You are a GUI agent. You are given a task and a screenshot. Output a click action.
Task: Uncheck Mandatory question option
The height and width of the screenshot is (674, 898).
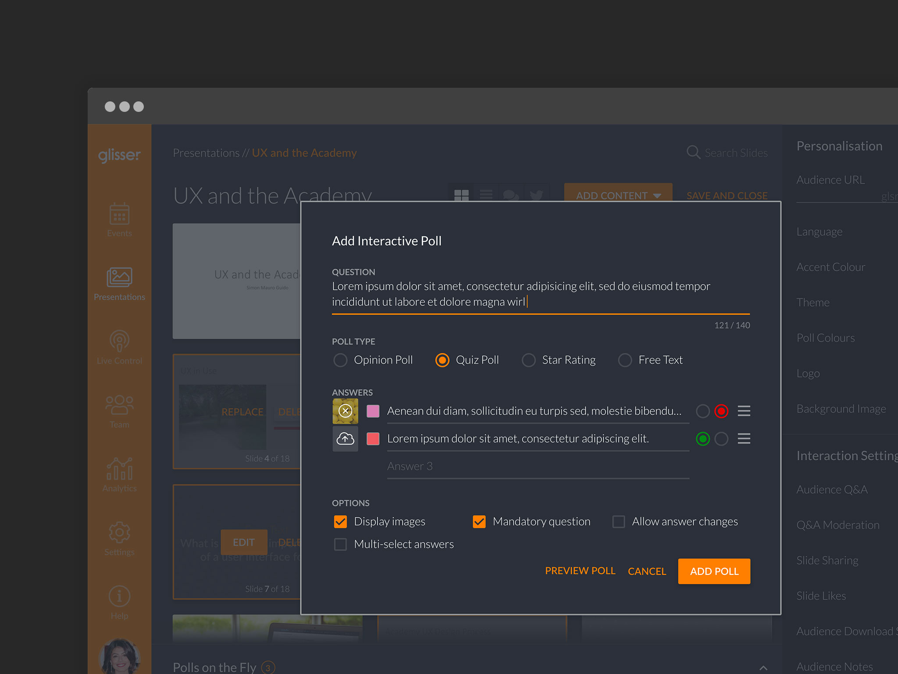pyautogui.click(x=479, y=521)
